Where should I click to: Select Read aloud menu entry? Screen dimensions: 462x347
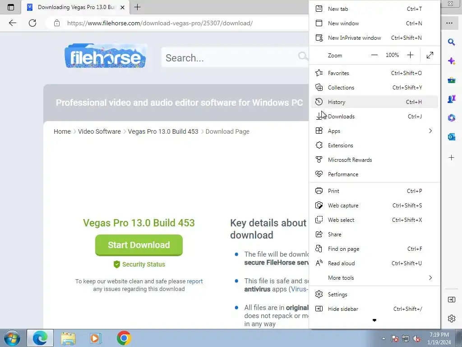point(374,263)
